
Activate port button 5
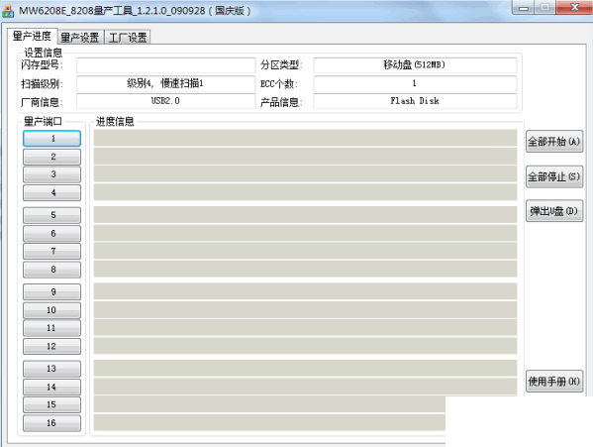[51, 215]
